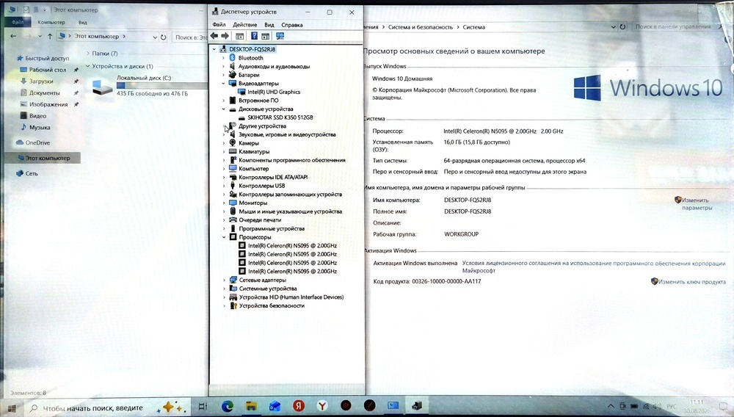
Task: Select the SKIHOTAR SSD K350 512GB disk
Action: pyautogui.click(x=280, y=117)
